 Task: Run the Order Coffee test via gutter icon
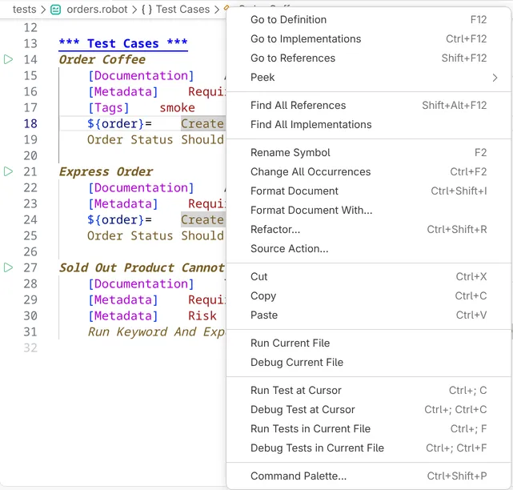pos(8,59)
